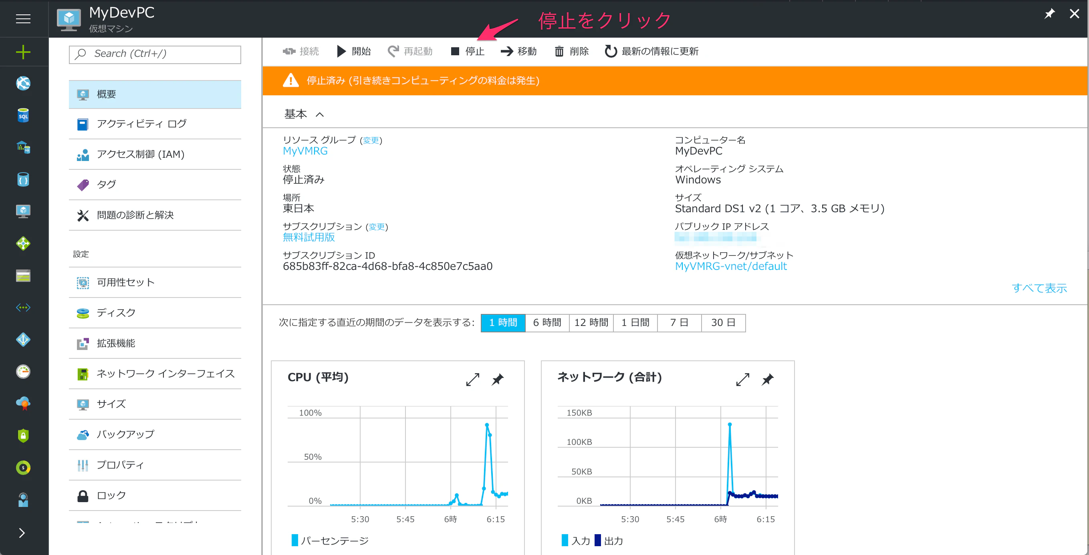Open アクティビティ ログ in the resource menu

pyautogui.click(x=155, y=124)
